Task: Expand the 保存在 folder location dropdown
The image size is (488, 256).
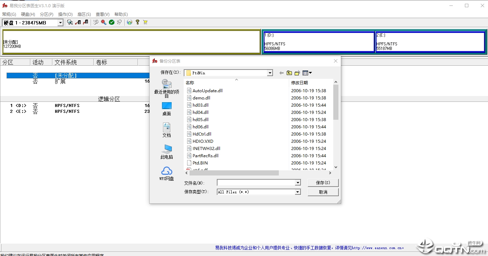Action: pyautogui.click(x=270, y=73)
